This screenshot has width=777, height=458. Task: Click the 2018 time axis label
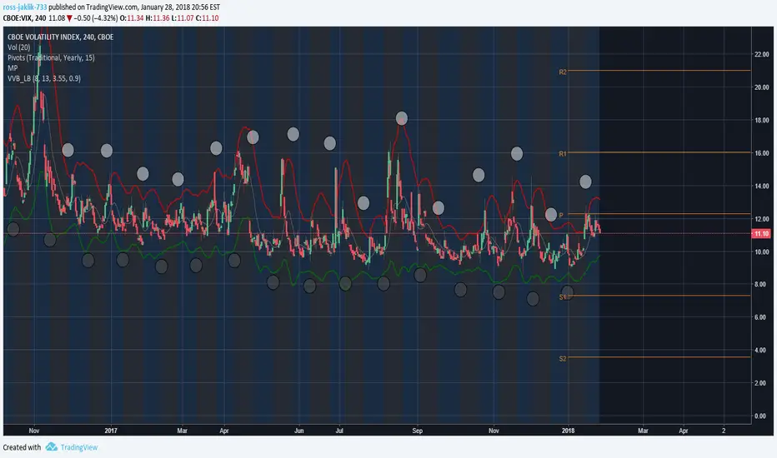tap(568, 431)
